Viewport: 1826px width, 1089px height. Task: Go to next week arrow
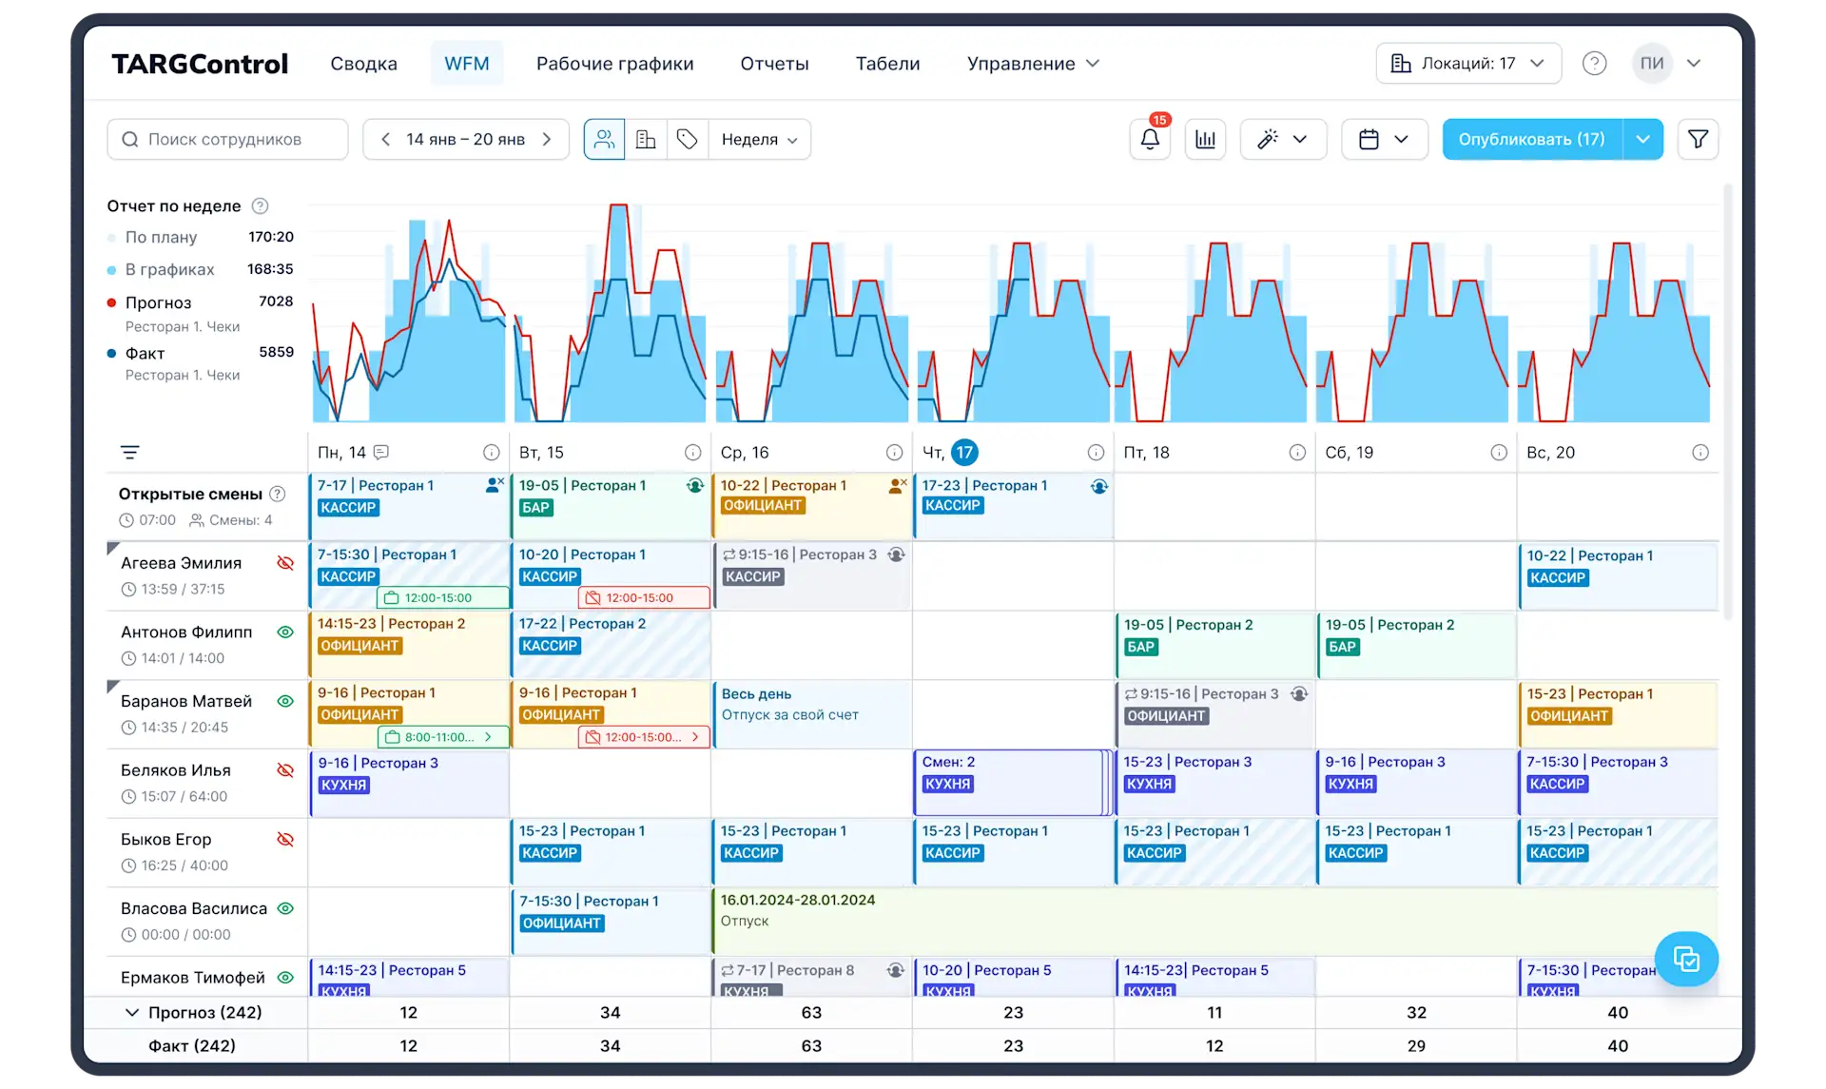click(x=547, y=140)
